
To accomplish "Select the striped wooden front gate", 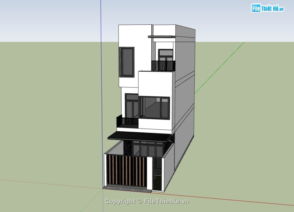I will pyautogui.click(x=127, y=171).
